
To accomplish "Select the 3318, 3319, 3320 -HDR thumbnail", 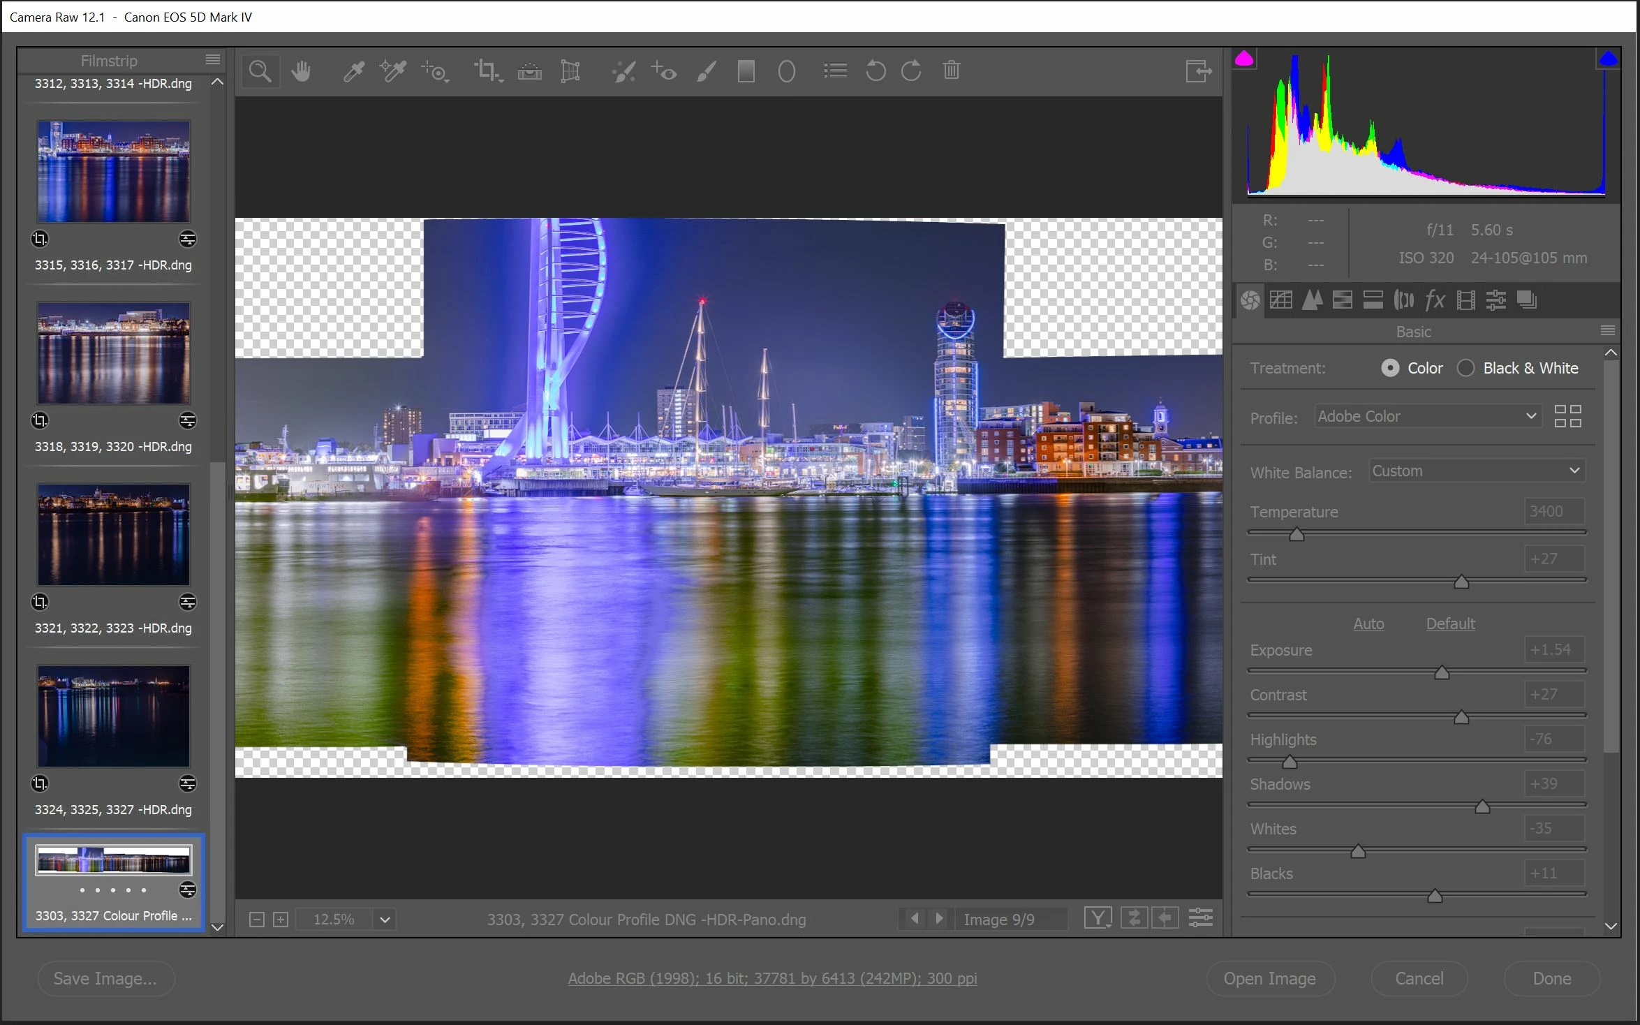I will point(113,353).
